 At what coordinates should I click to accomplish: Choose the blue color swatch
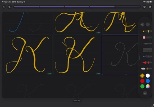pos(148,81)
